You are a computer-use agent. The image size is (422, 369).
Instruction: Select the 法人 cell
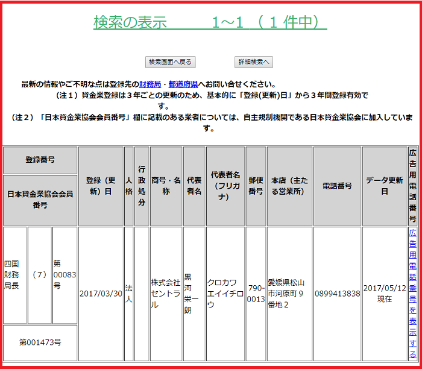[129, 294]
